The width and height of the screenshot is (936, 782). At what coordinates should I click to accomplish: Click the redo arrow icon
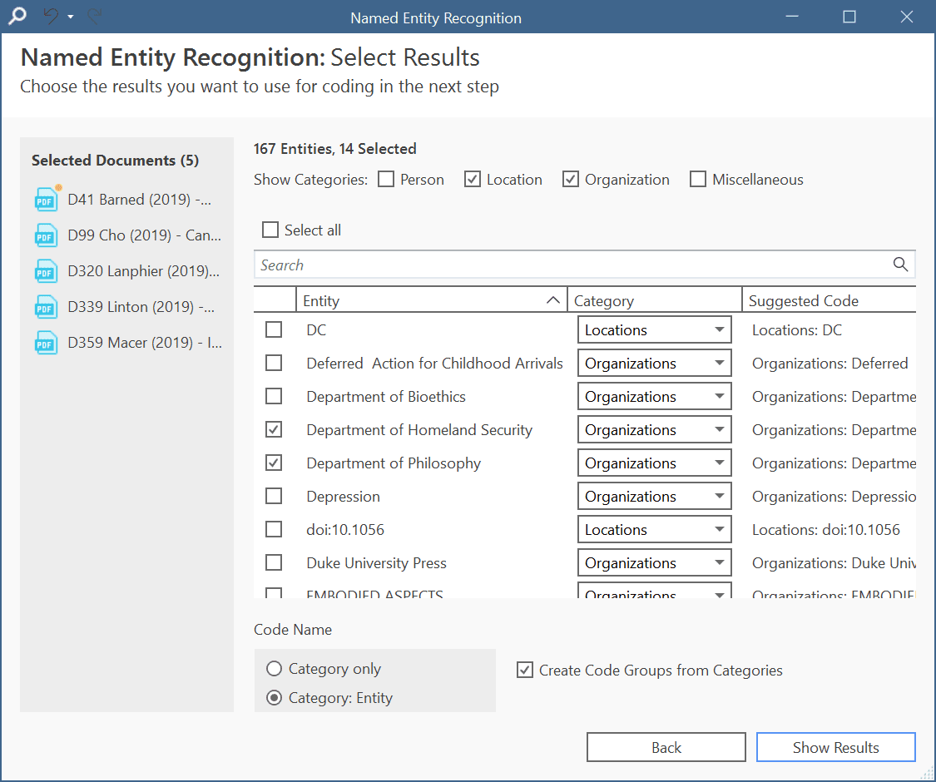[x=94, y=16]
